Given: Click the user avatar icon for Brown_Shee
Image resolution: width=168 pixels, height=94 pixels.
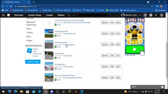Looking at the screenshot, I should click(123, 15).
